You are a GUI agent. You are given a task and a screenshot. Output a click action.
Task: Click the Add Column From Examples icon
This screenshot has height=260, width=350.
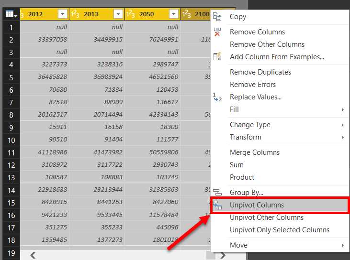pyautogui.click(x=217, y=57)
